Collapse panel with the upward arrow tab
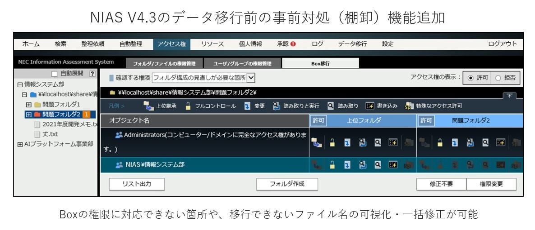 (x=509, y=96)
